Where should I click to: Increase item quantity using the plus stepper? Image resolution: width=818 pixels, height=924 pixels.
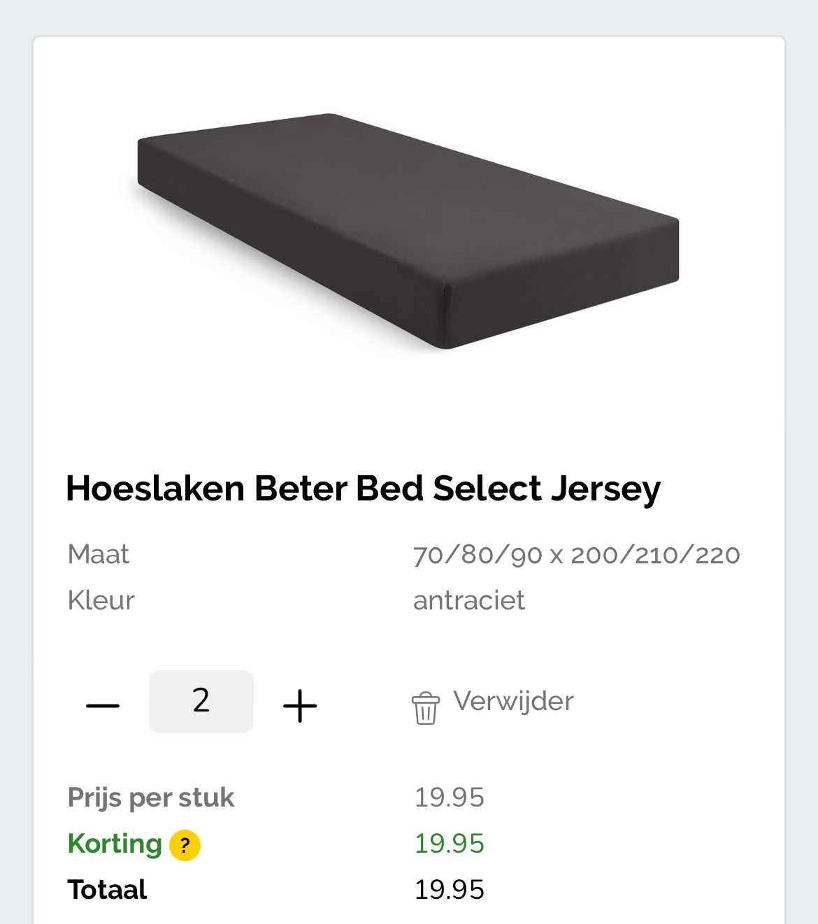299,704
